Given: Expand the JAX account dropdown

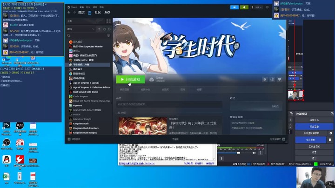Looking at the screenshot, I should (258, 7).
